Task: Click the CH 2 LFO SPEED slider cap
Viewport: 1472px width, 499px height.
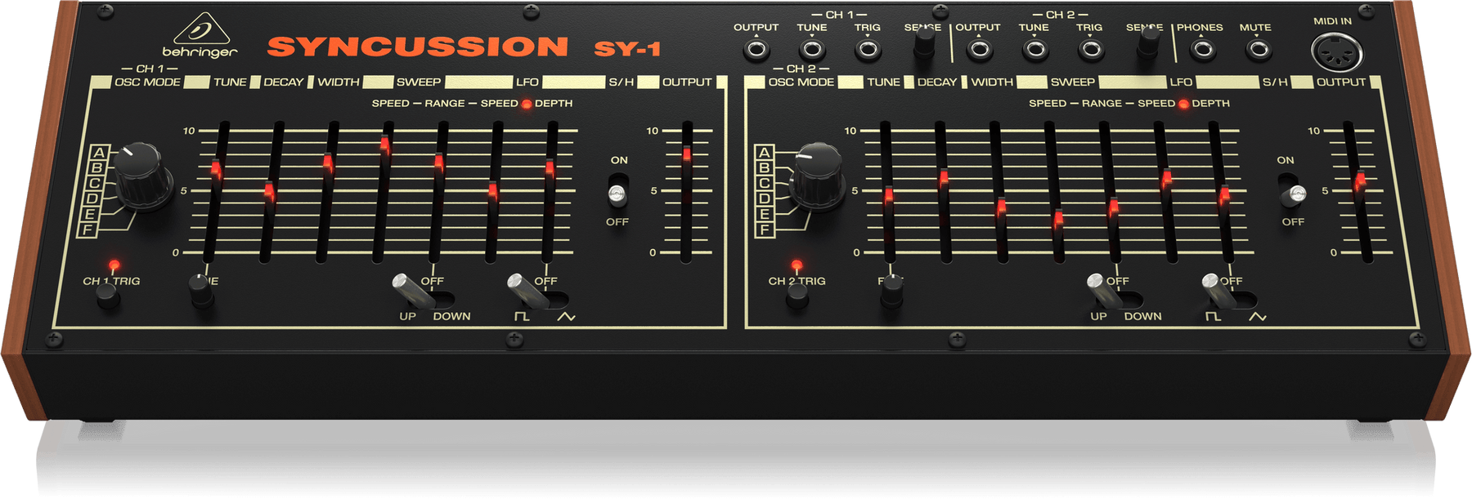Action: point(1167,178)
